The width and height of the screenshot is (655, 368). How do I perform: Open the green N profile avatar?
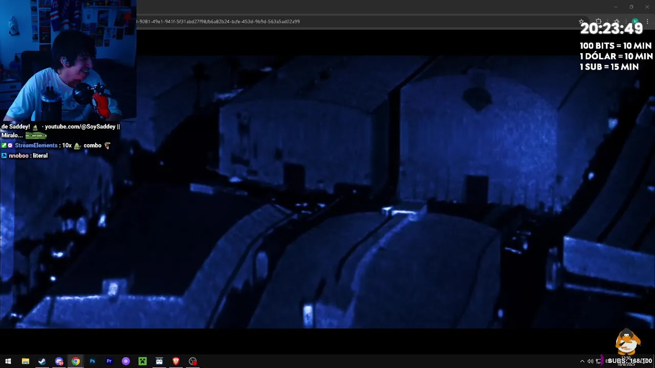635,22
